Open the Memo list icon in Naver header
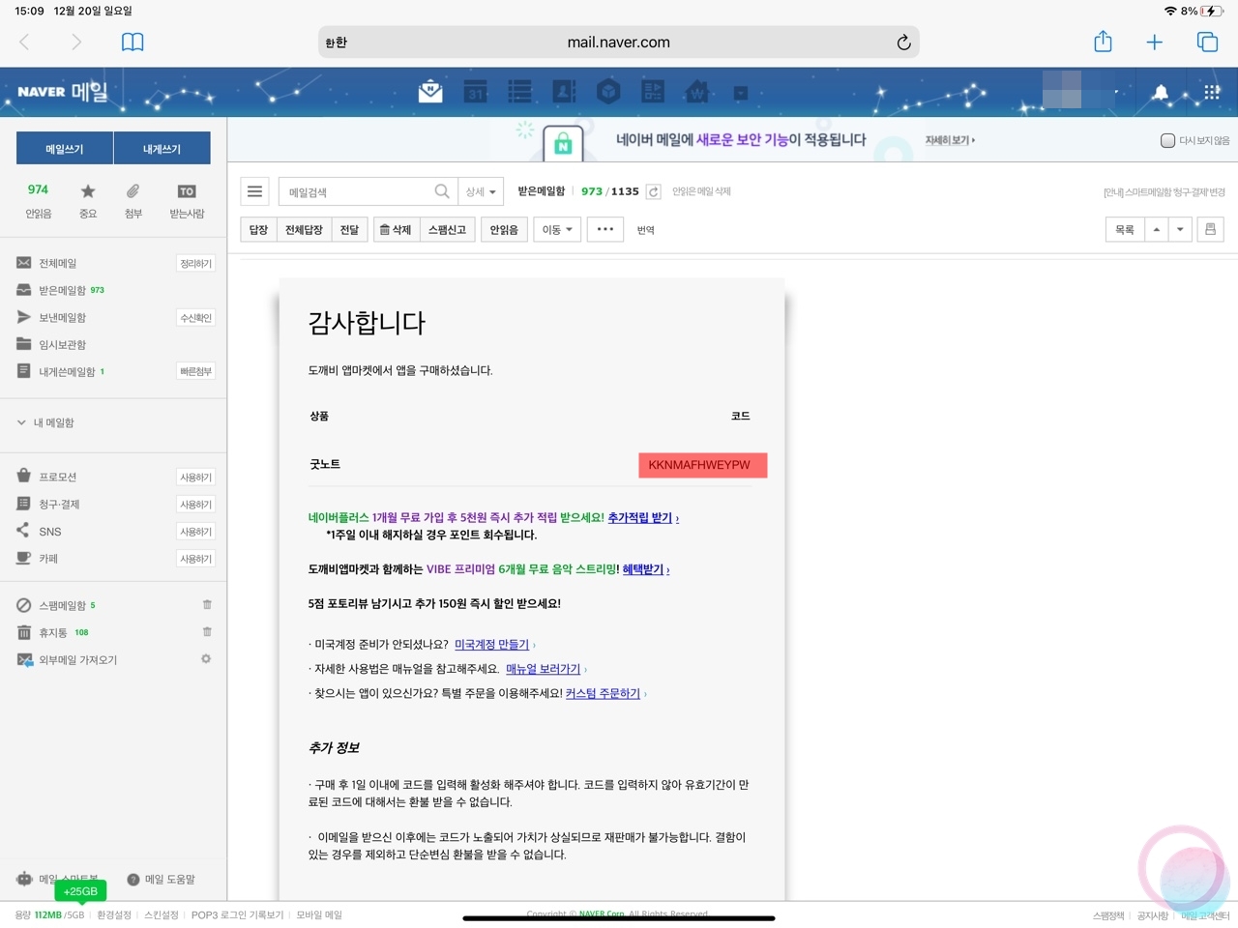Viewport: 1238px width, 928px height. point(519,92)
